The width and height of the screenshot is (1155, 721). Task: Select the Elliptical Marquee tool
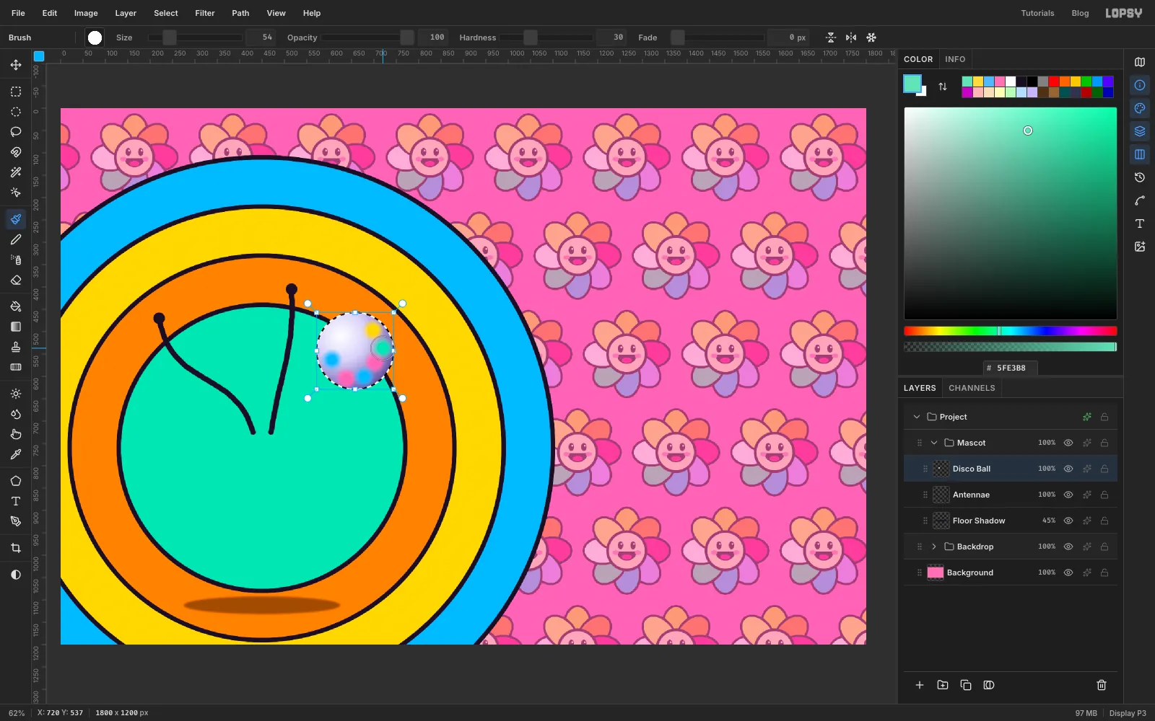[x=15, y=112]
